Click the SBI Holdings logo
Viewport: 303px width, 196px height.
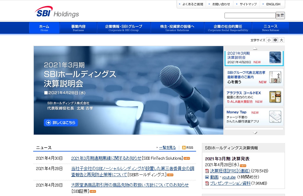pyautogui.click(x=57, y=12)
